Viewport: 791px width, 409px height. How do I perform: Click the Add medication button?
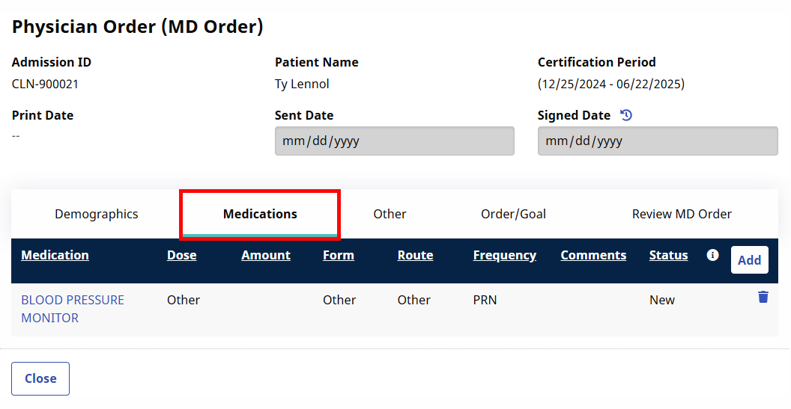749,260
